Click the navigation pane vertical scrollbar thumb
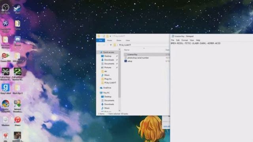The image size is (253, 142). pos(119,74)
